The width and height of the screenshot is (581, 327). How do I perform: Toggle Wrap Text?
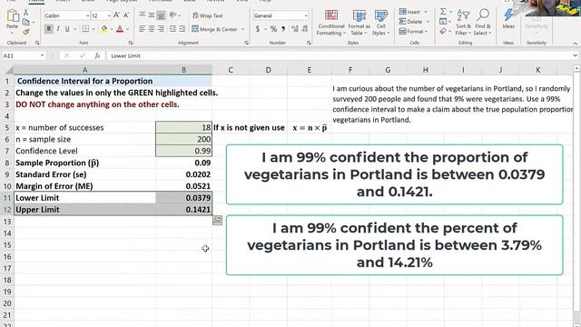(208, 15)
